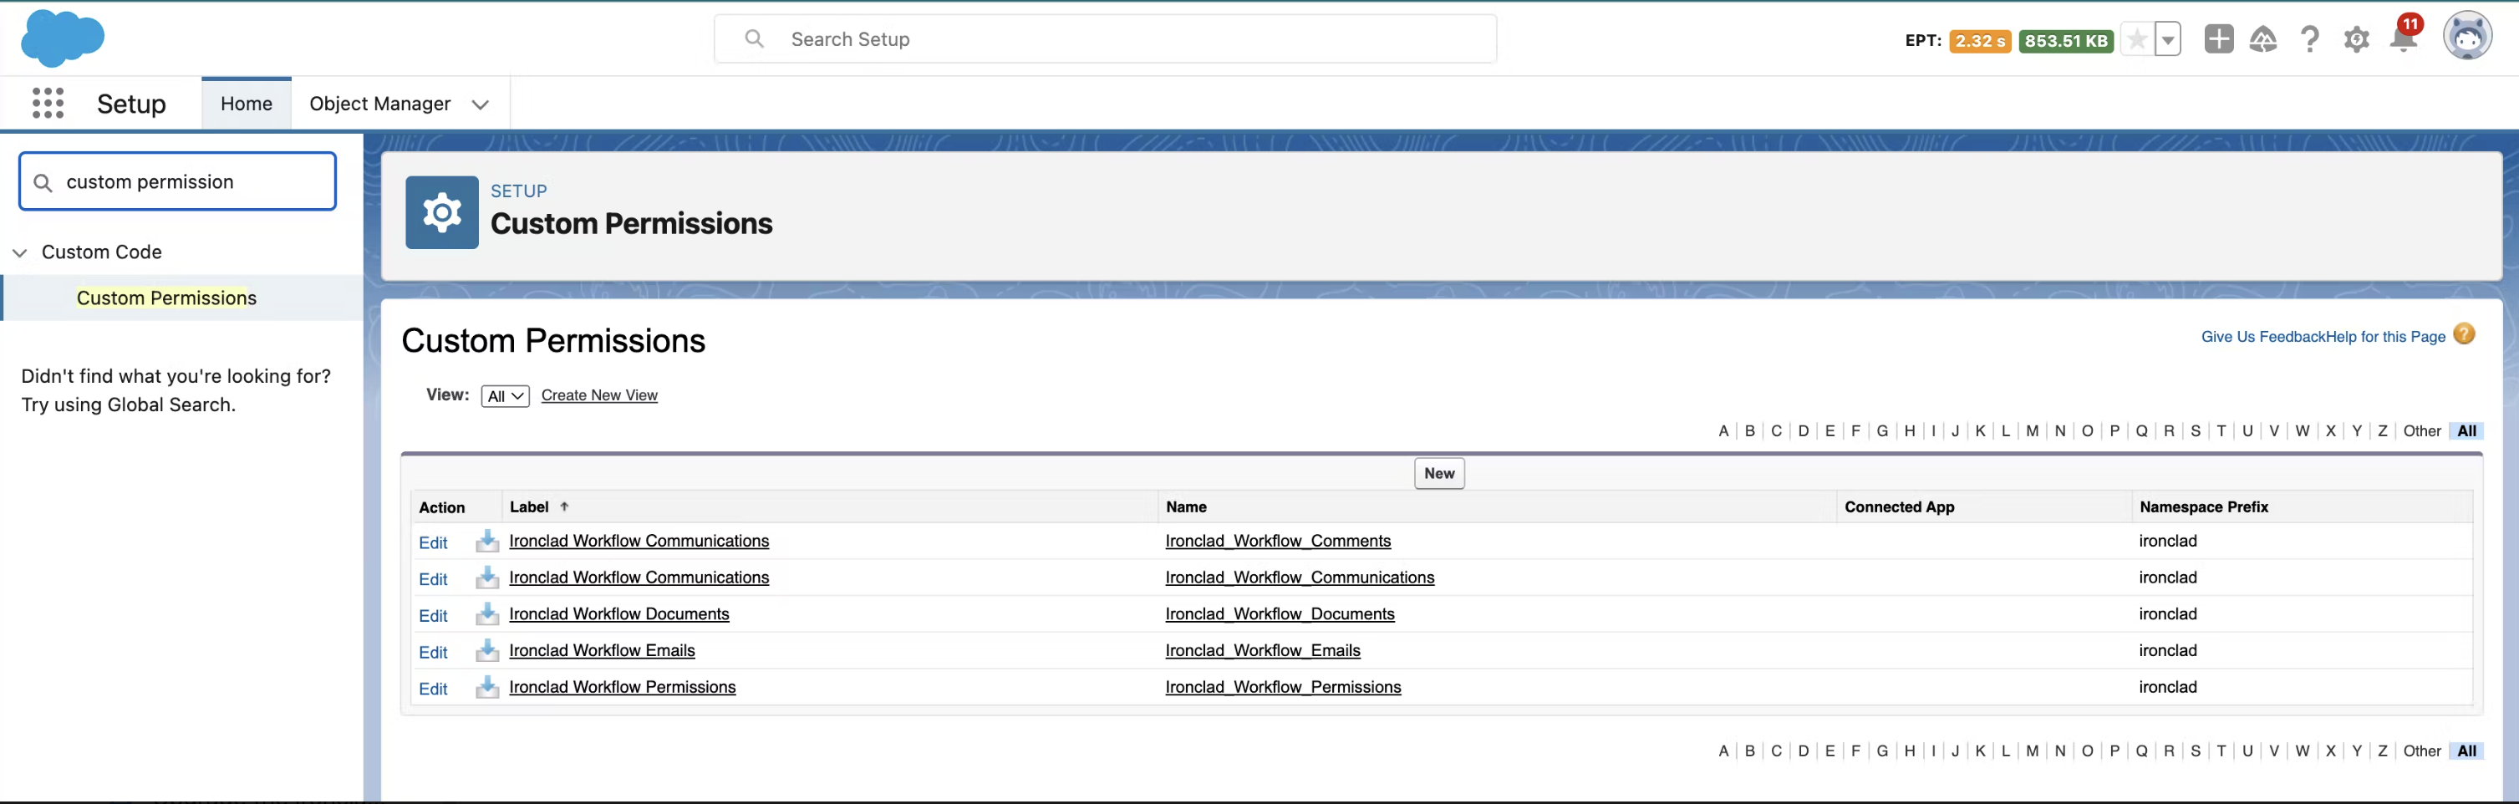Open the Ironclad_Workflow_Emails name link
Screen dimensions: 2519x804
[x=1263, y=650]
